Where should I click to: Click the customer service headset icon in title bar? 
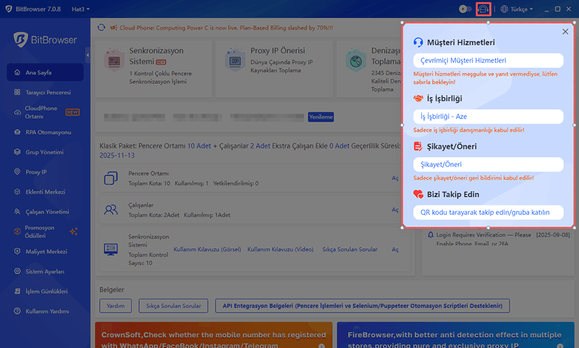click(x=484, y=9)
